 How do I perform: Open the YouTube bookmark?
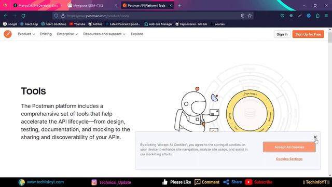tap(77, 24)
